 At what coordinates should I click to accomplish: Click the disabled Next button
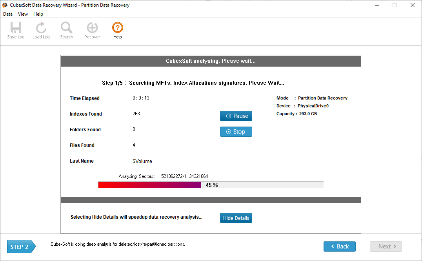pyautogui.click(x=386, y=246)
